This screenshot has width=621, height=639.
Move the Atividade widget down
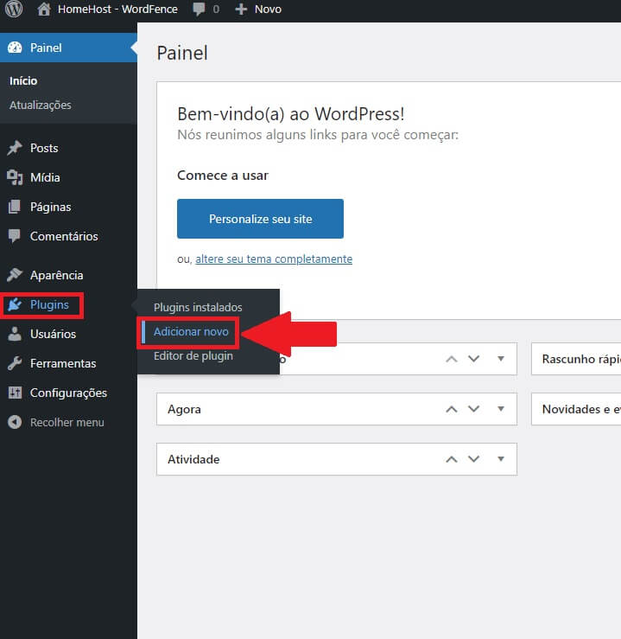click(473, 459)
